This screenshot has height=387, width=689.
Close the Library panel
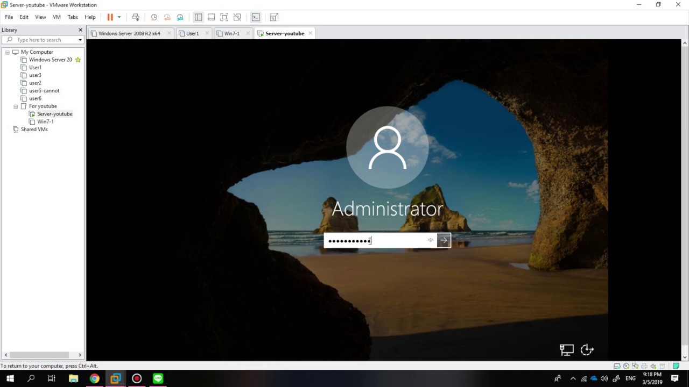(x=80, y=30)
